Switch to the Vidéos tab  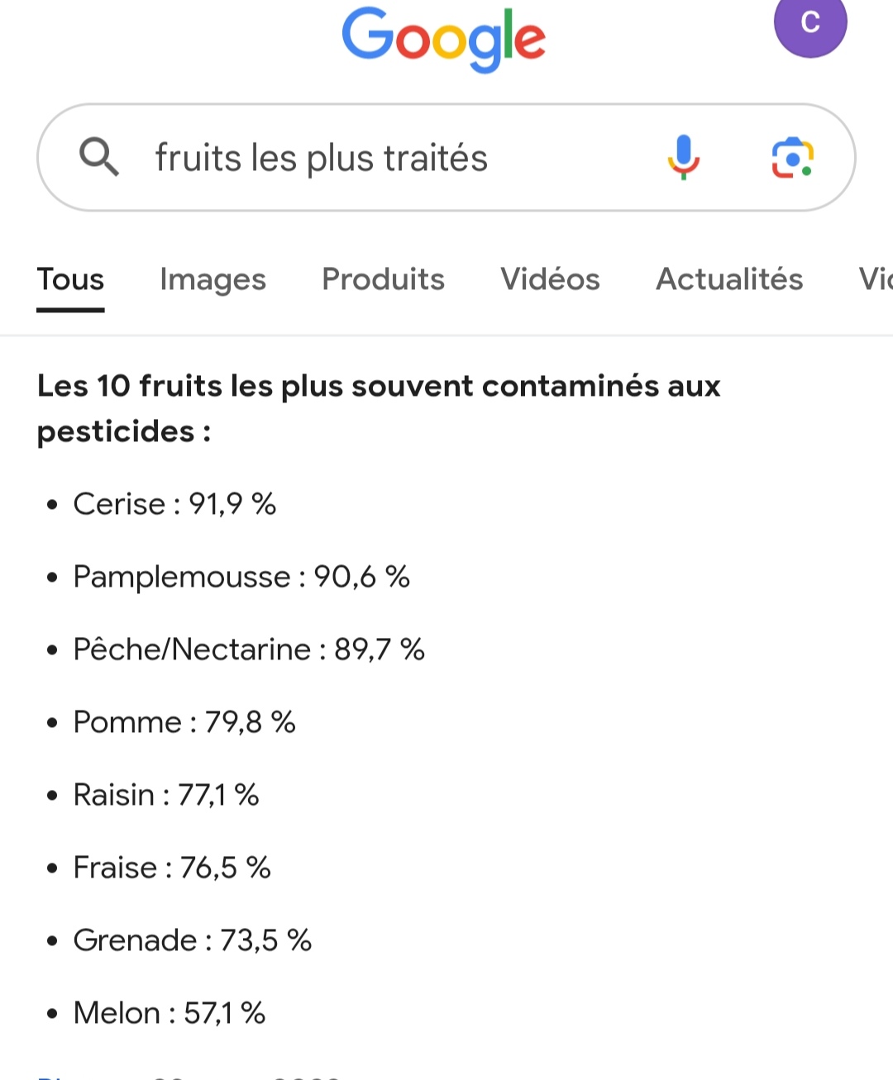pyautogui.click(x=550, y=279)
